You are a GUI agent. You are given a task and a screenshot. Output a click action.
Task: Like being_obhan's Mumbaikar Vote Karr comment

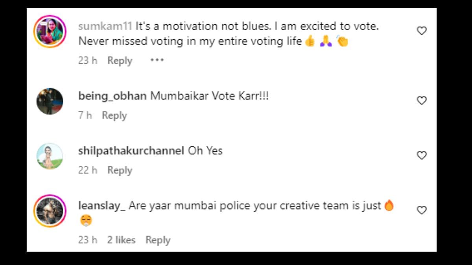pos(422,101)
